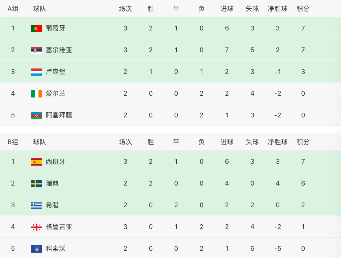Click the Greece flag icon

[x=37, y=205]
